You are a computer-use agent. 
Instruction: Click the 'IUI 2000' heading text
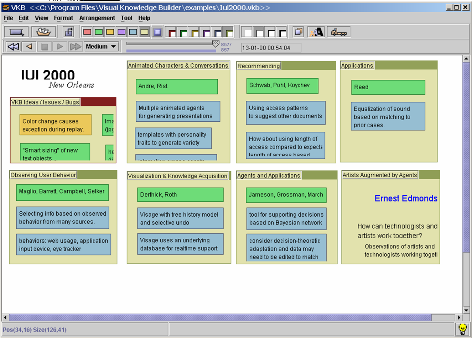(x=48, y=75)
